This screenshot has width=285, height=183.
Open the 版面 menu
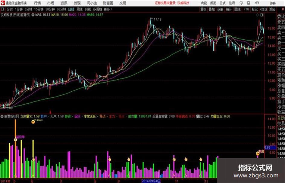(x=213, y=3)
